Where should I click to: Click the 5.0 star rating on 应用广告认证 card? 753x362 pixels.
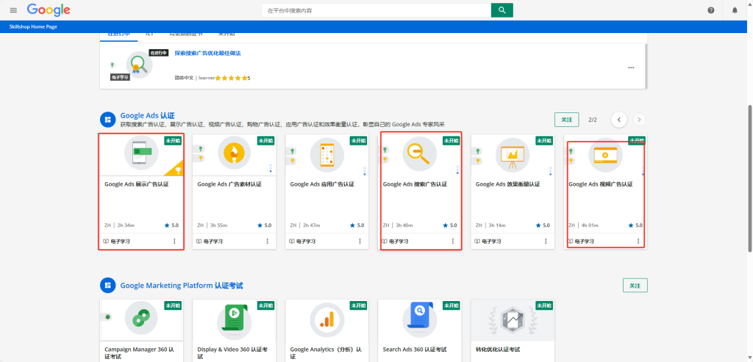pos(357,225)
